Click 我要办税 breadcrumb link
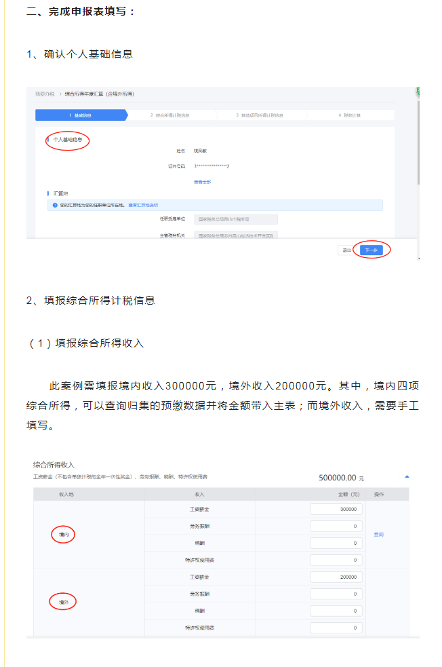The image size is (442, 667). point(44,94)
